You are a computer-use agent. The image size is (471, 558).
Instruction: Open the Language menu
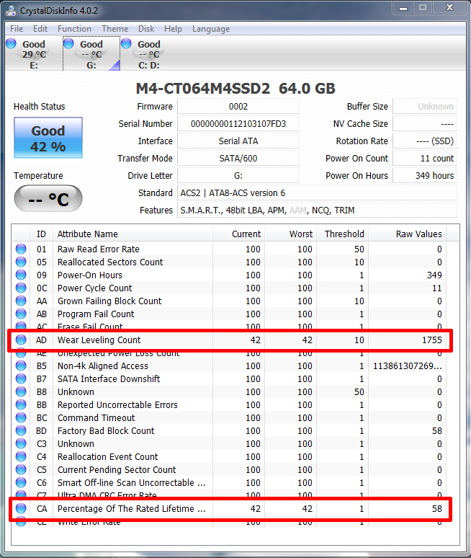coord(211,29)
